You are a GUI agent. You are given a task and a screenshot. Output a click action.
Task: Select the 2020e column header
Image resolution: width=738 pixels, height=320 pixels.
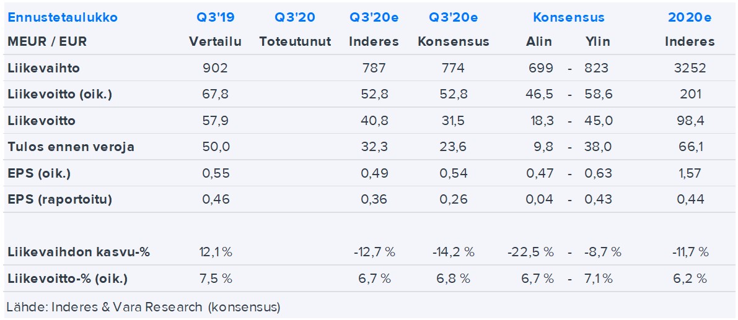click(x=689, y=17)
